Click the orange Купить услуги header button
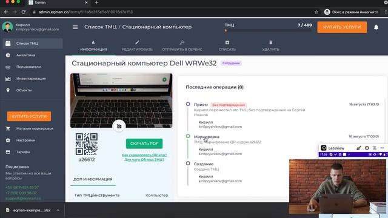The image size is (388, 218). tap(342, 27)
